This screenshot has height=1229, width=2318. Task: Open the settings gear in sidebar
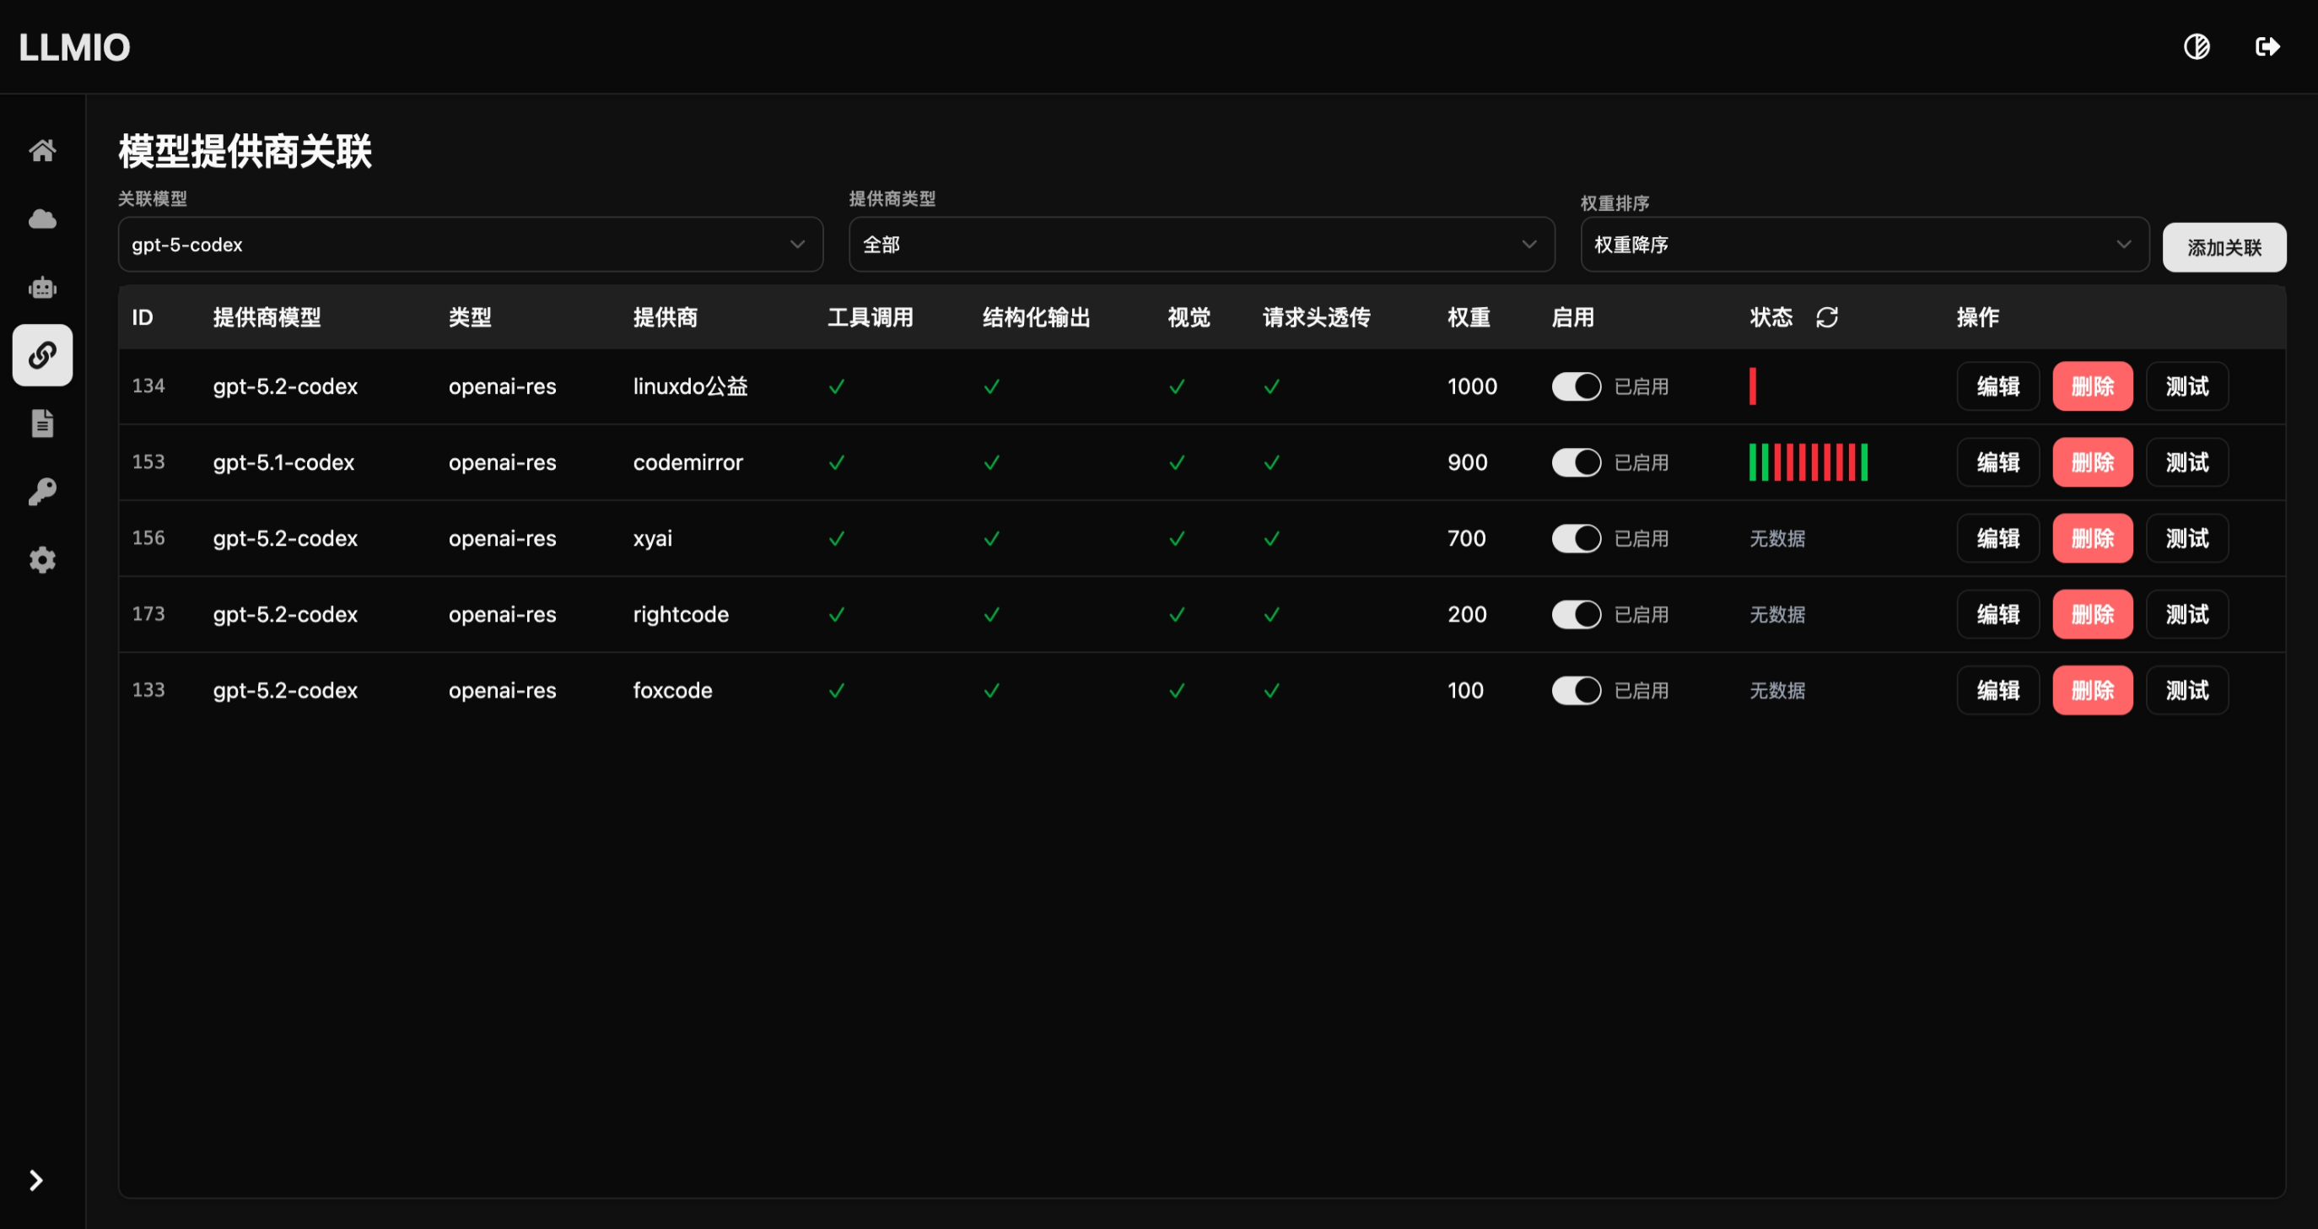tap(42, 559)
